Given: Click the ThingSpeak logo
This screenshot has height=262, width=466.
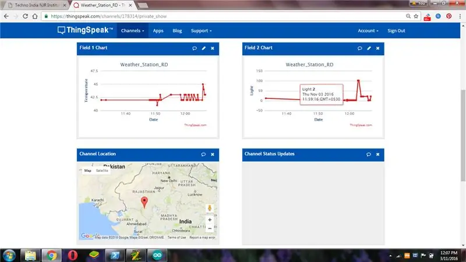Looking at the screenshot, I should click(x=85, y=30).
